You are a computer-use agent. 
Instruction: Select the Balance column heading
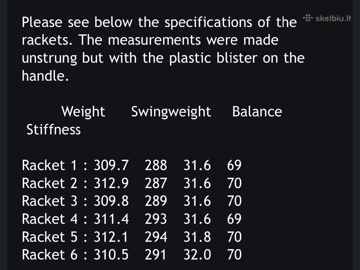coord(257,112)
